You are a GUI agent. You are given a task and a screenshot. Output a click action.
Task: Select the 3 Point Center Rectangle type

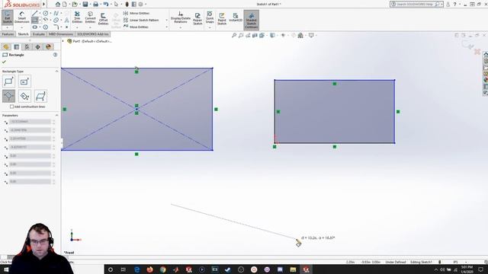24,96
